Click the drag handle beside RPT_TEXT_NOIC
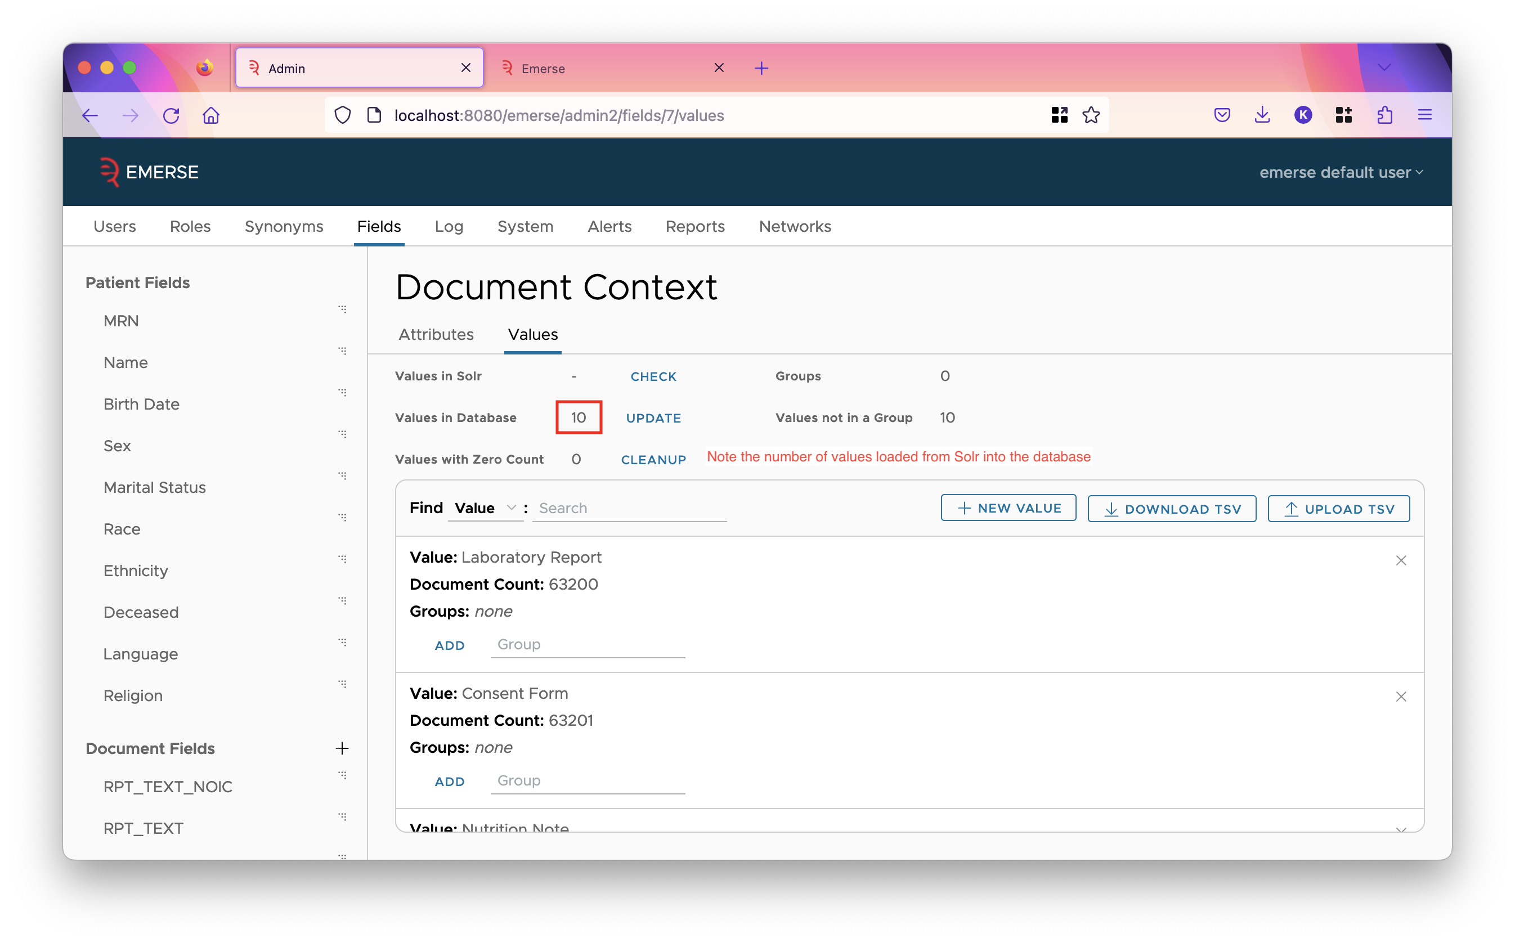 coord(342,775)
